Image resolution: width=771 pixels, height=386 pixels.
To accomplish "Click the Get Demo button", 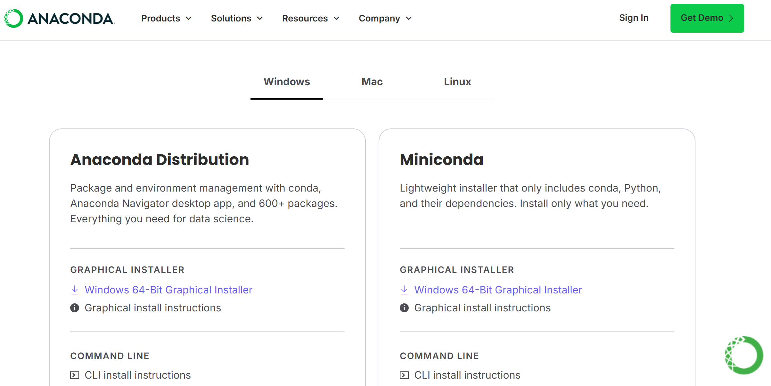I will coord(707,18).
